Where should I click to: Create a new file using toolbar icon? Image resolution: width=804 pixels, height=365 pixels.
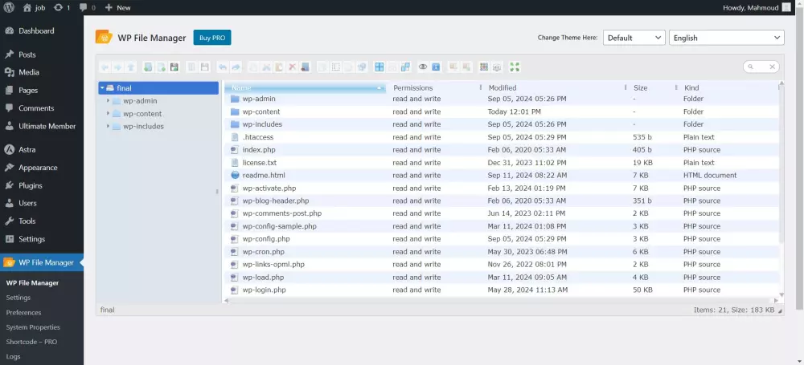tap(162, 67)
